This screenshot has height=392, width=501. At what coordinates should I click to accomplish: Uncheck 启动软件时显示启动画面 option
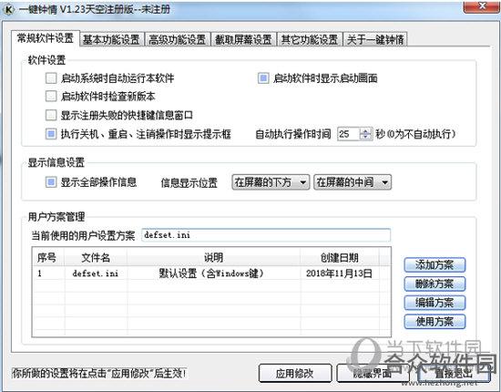coord(263,78)
